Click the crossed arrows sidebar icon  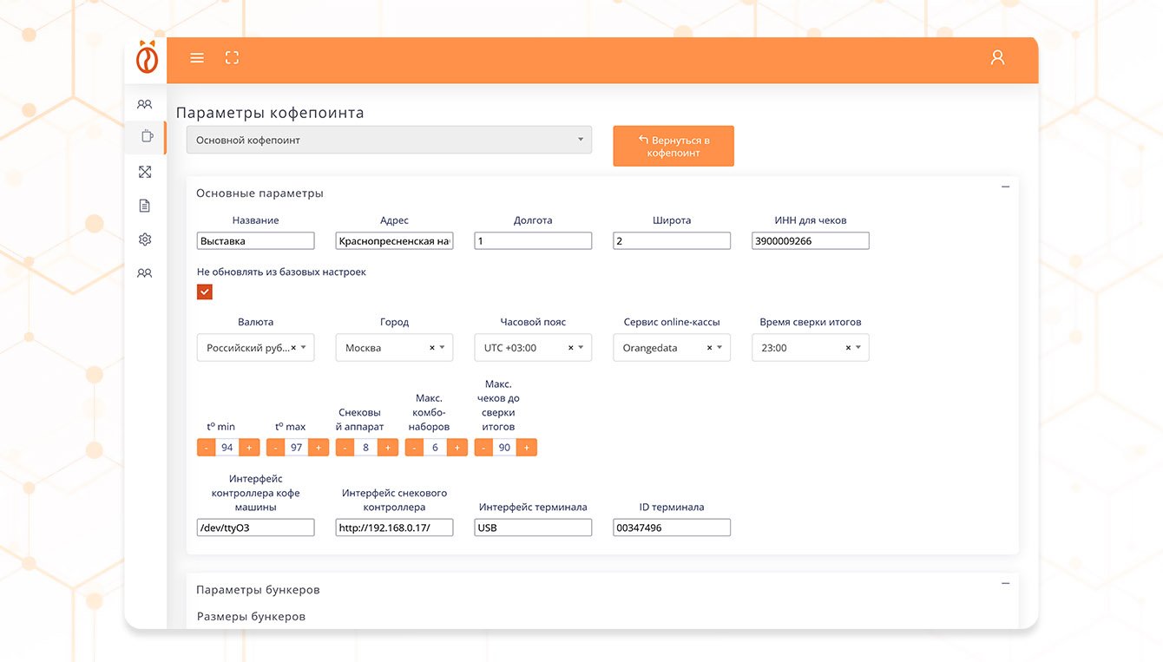coord(145,173)
